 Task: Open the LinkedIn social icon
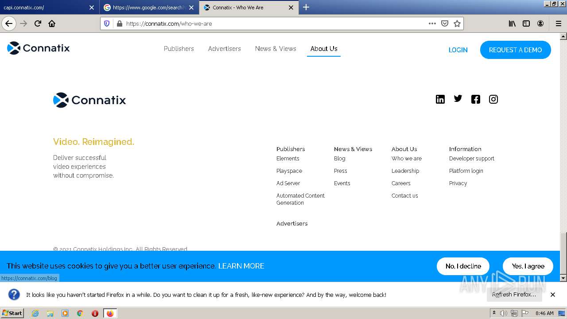click(x=440, y=99)
